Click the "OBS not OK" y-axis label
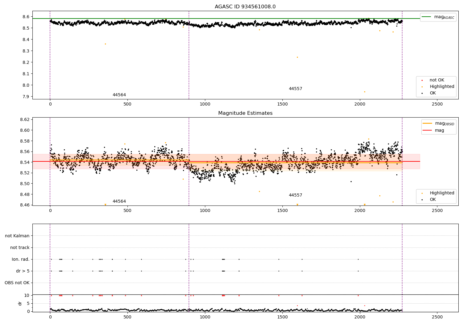 pyautogui.click(x=17, y=283)
